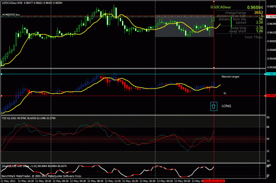Click the 0.95920 price axis label
The height and width of the screenshot is (183, 276).
(x=271, y=42)
